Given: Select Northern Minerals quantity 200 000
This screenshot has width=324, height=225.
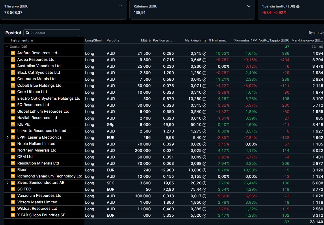Looking at the screenshot, I should coord(143,151).
